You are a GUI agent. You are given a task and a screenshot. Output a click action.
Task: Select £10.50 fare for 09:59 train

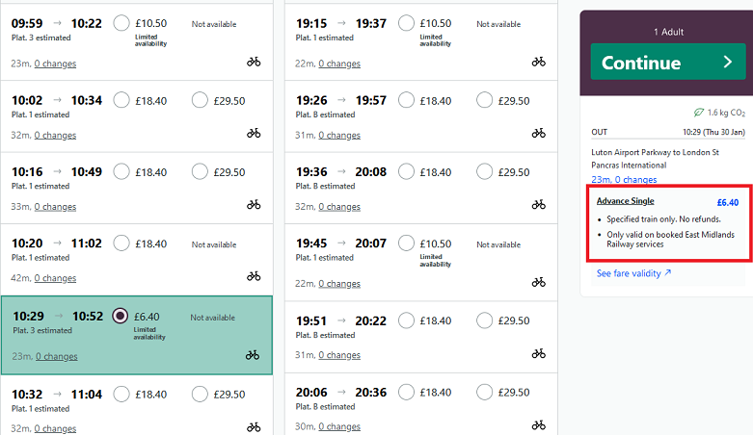tap(121, 23)
